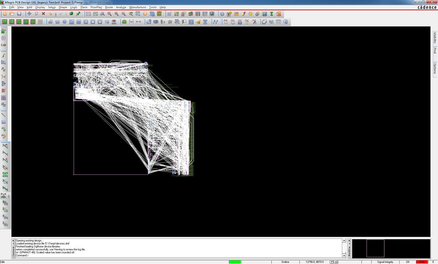438x264 pixels.
Task: Toggle the P button in status bar
Action: tap(332, 262)
